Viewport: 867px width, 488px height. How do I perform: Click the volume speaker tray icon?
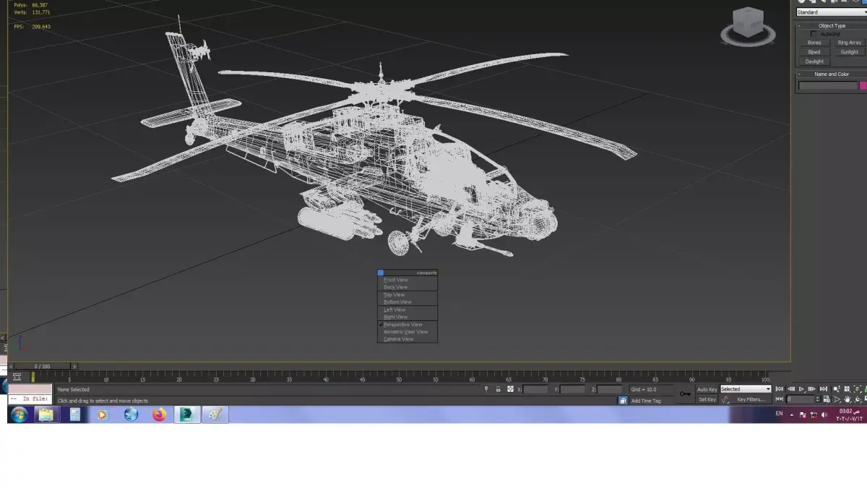(824, 415)
